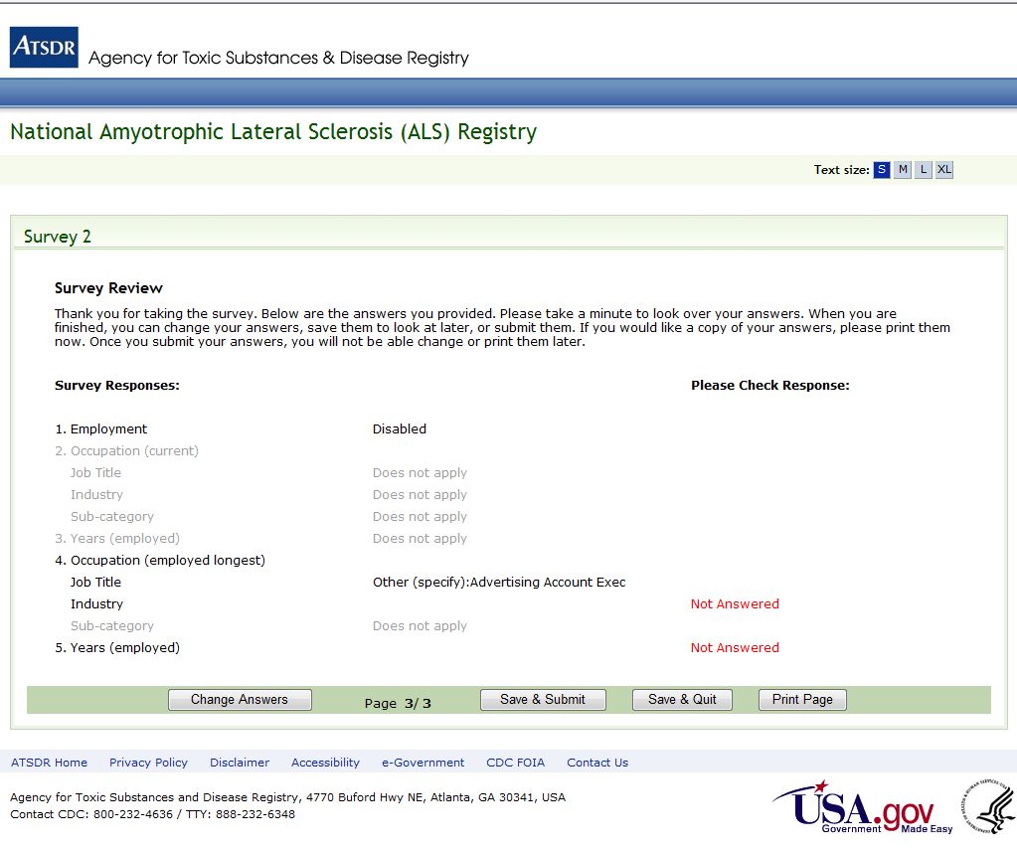This screenshot has height=852, width=1017.
Task: Select extra large (XL) text size
Action: tap(944, 170)
